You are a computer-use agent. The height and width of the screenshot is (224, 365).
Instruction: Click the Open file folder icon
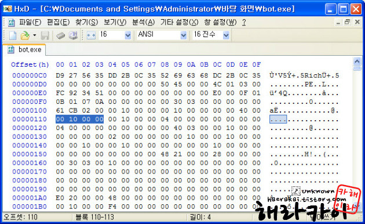(x=25, y=35)
